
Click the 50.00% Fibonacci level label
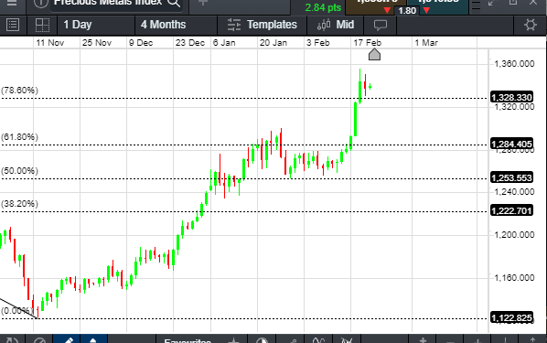(x=19, y=171)
